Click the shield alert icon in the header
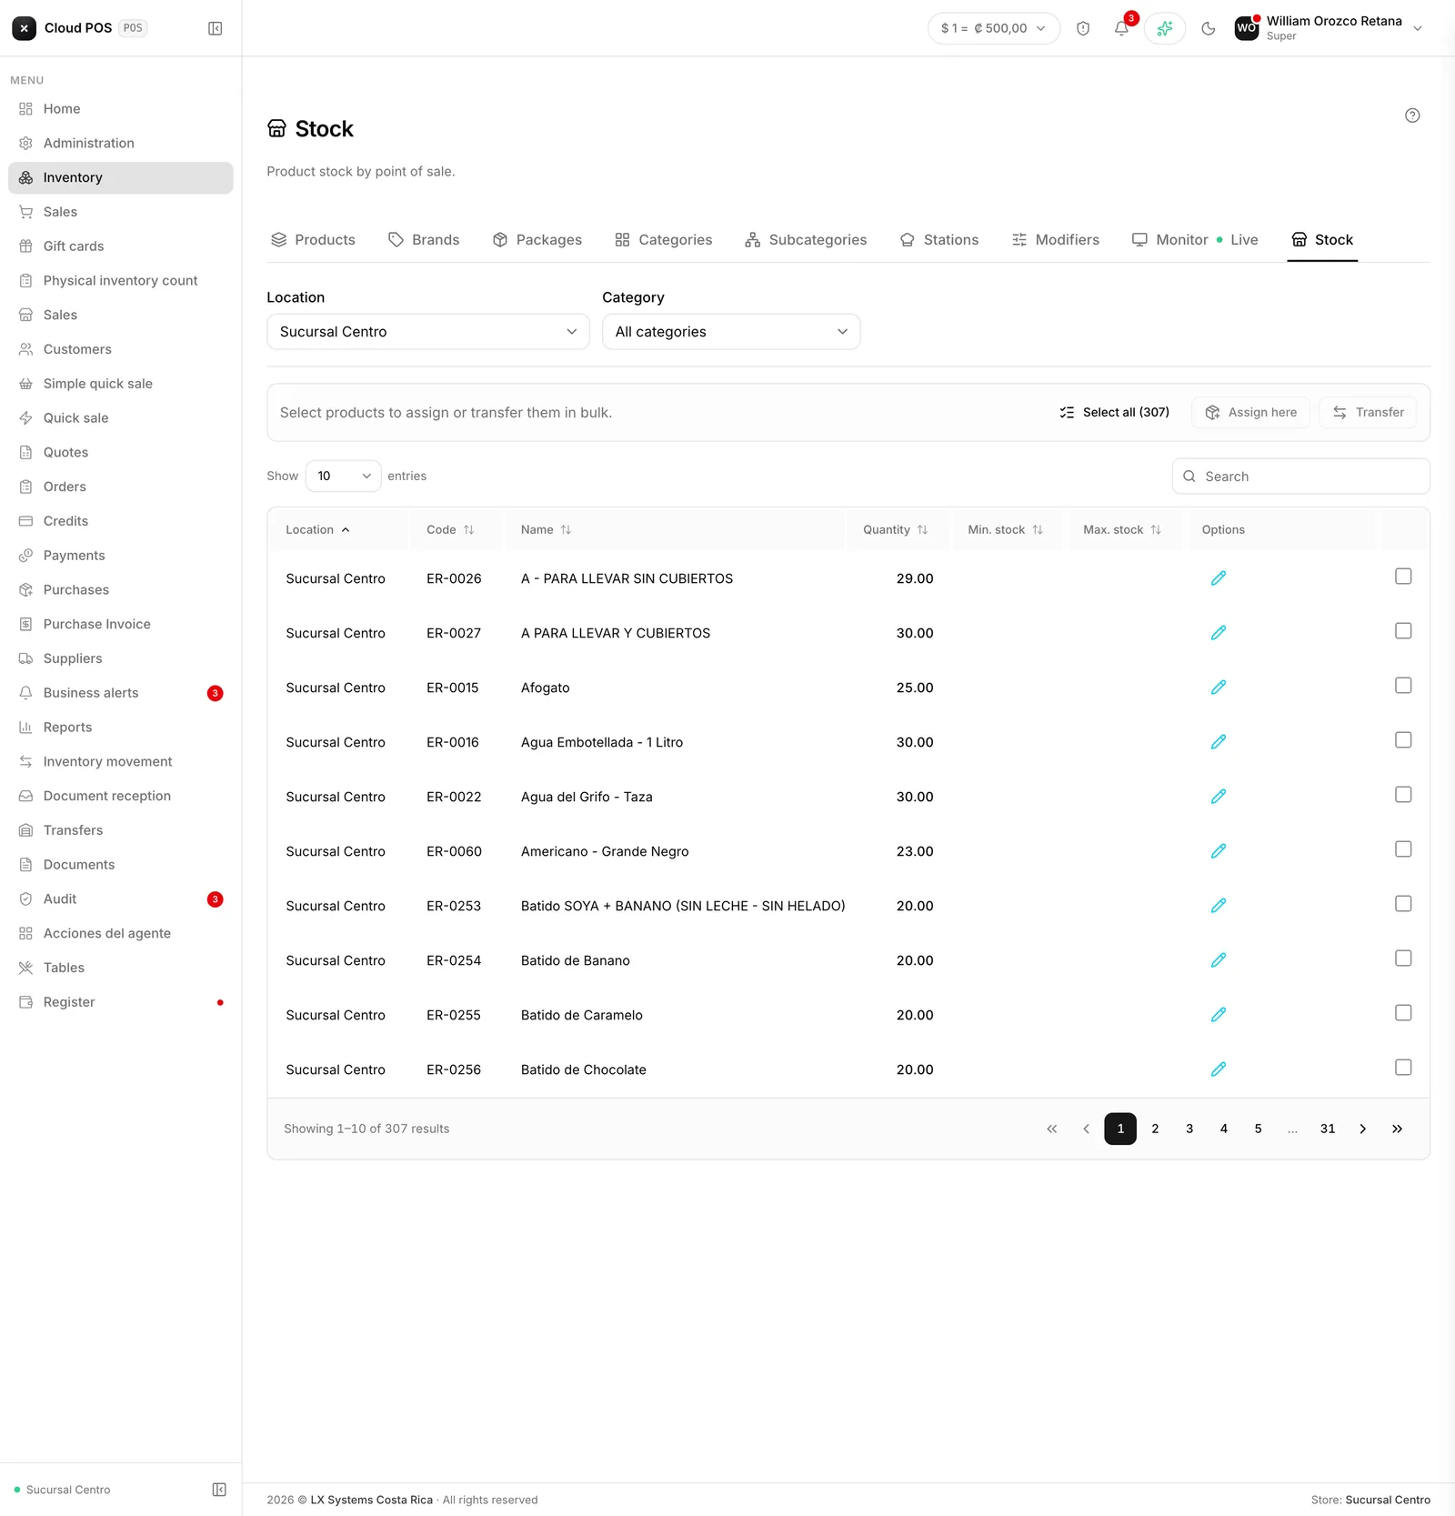This screenshot has height=1516, width=1455. pos(1083,28)
